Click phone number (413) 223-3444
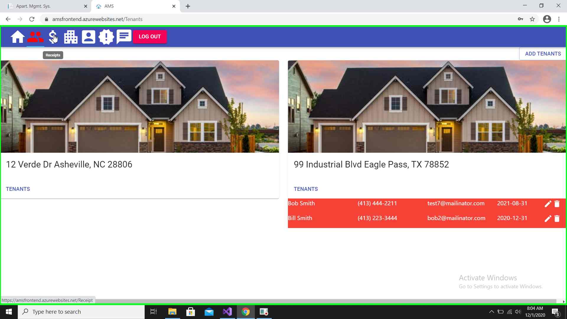 377,218
